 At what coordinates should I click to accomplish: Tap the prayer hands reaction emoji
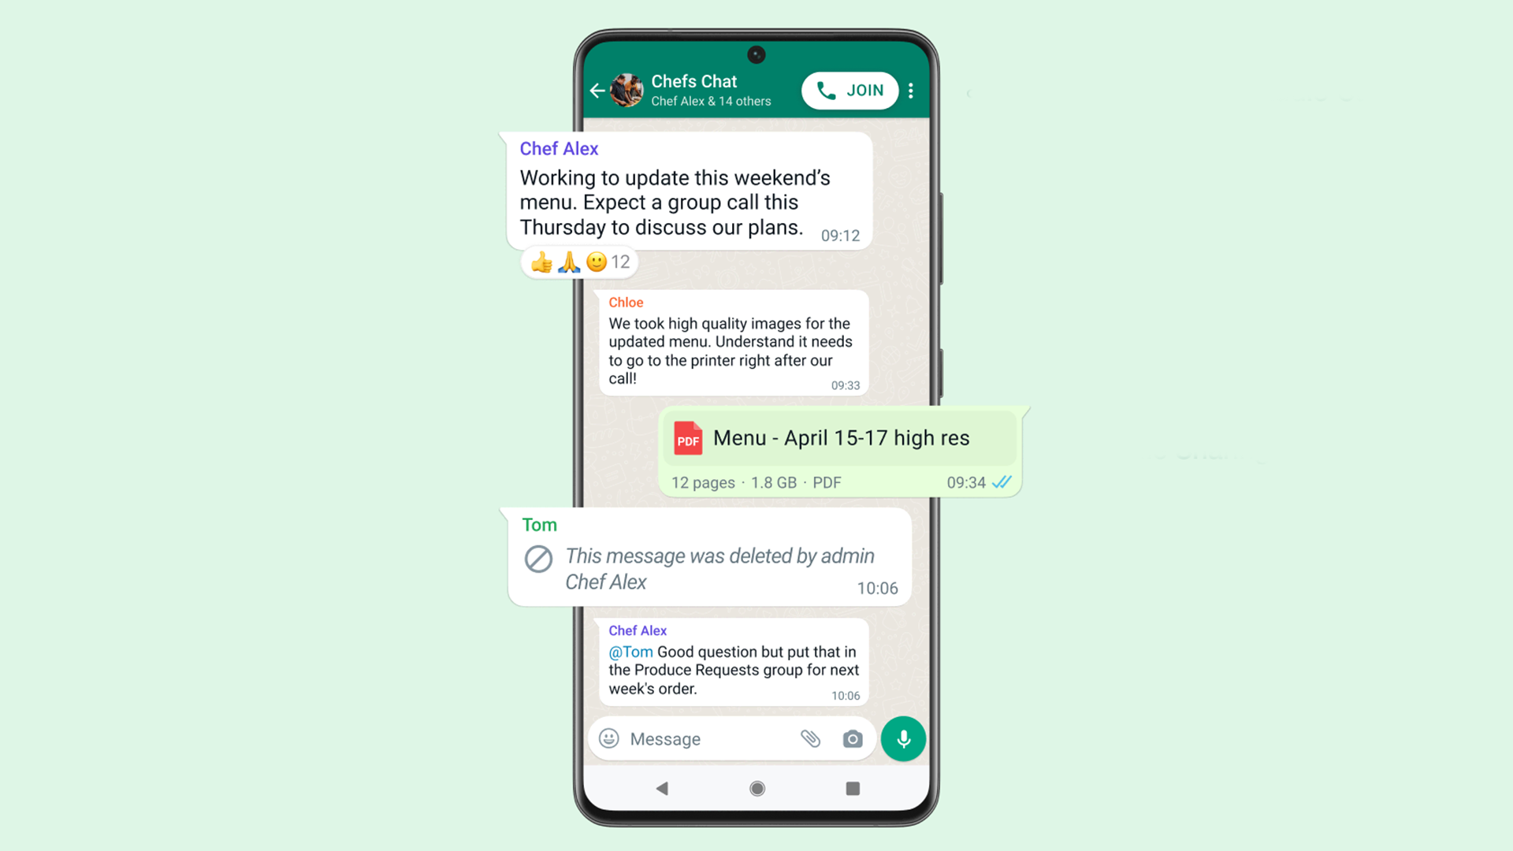[x=567, y=262]
